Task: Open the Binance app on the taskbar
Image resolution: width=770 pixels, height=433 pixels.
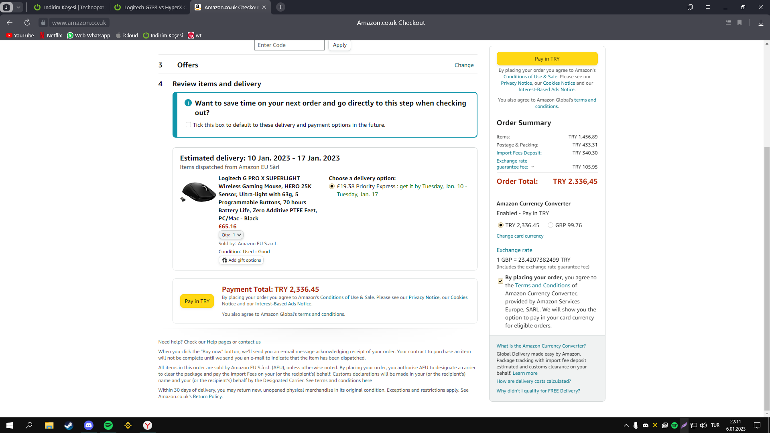Action: pyautogui.click(x=128, y=425)
